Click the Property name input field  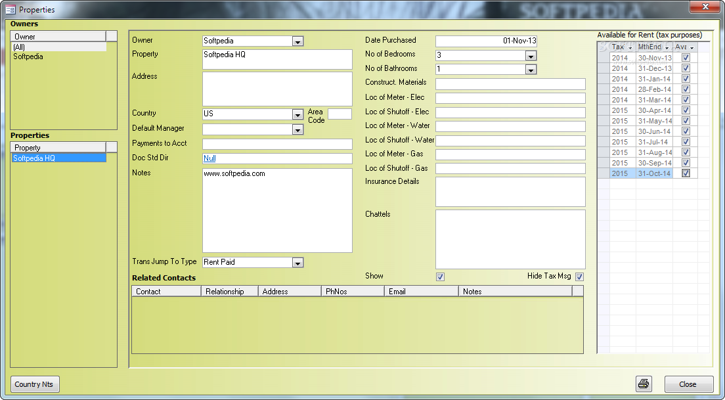(x=277, y=59)
